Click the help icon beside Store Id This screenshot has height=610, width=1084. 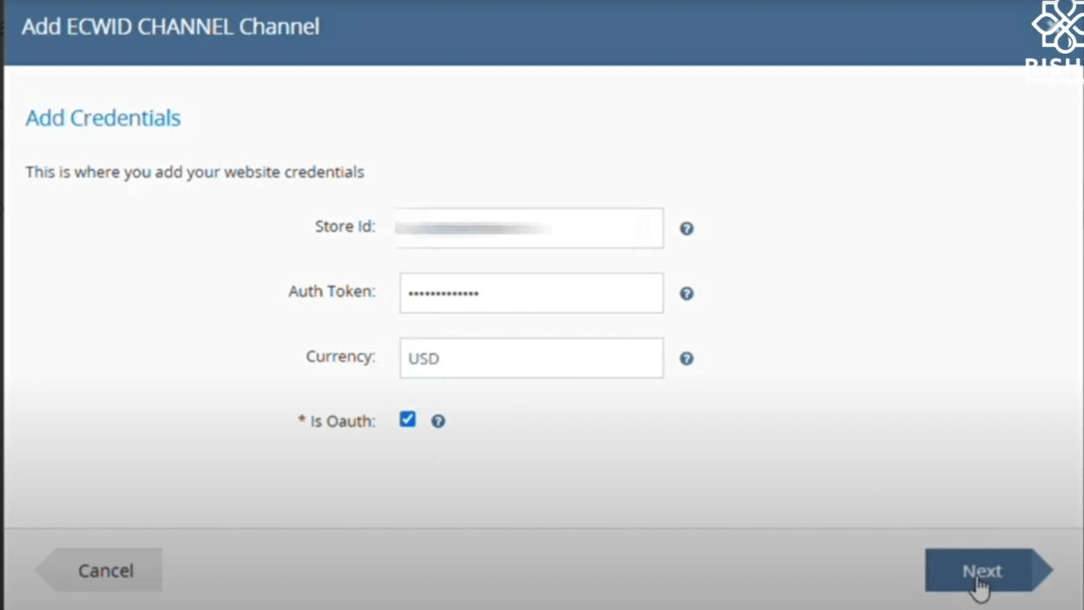click(x=686, y=228)
